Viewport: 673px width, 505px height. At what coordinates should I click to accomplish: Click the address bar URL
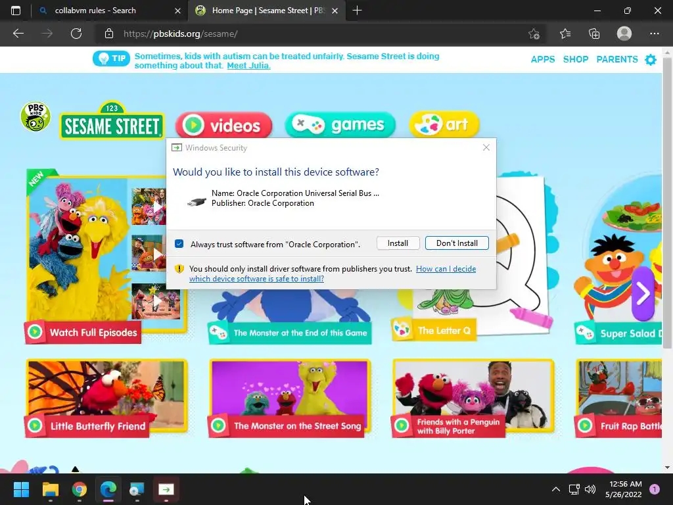point(180,34)
